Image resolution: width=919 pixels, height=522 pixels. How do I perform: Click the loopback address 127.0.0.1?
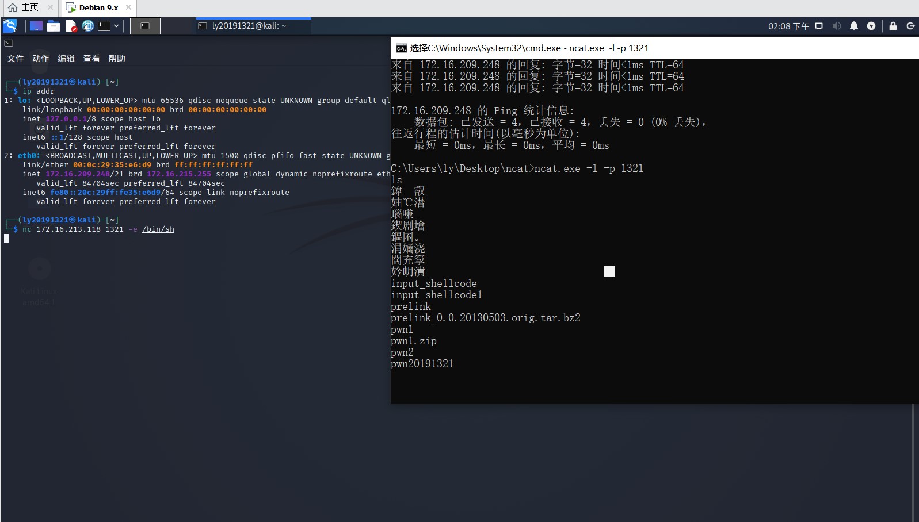coord(66,119)
